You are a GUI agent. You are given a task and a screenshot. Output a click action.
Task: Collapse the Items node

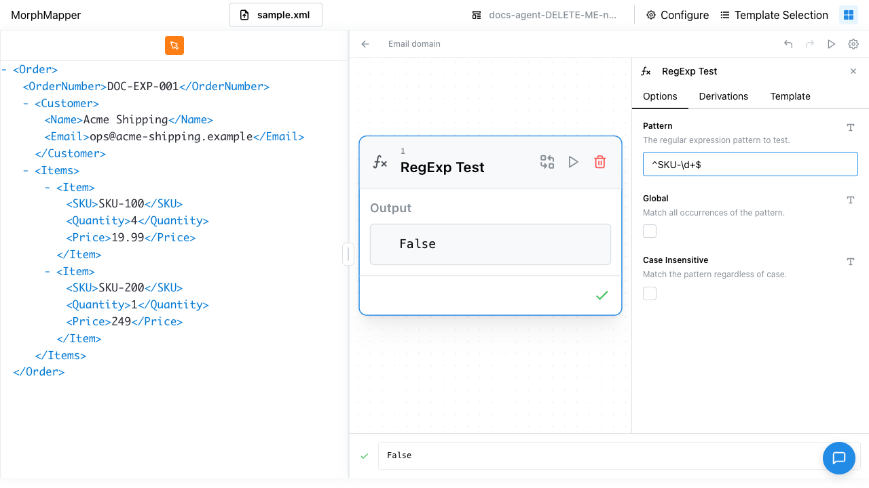[x=26, y=171]
